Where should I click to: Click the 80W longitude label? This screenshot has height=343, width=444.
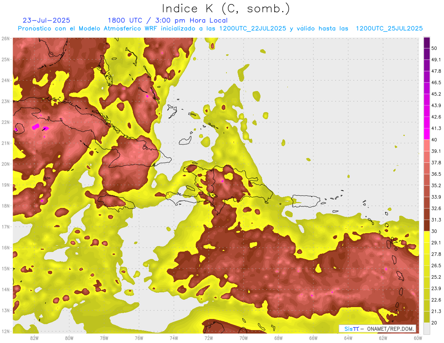69,338
